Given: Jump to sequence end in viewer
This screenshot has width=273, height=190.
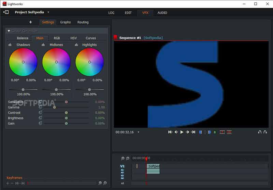Looking at the screenshot, I should pyautogui.click(x=193, y=132).
